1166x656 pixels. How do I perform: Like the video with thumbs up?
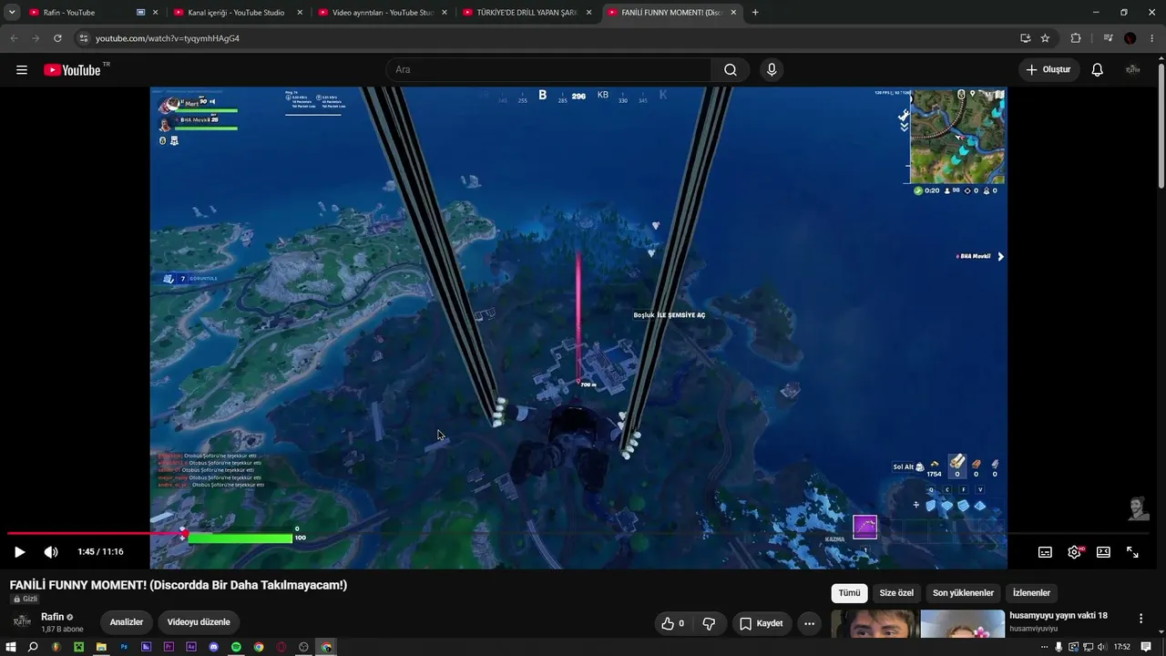click(674, 623)
